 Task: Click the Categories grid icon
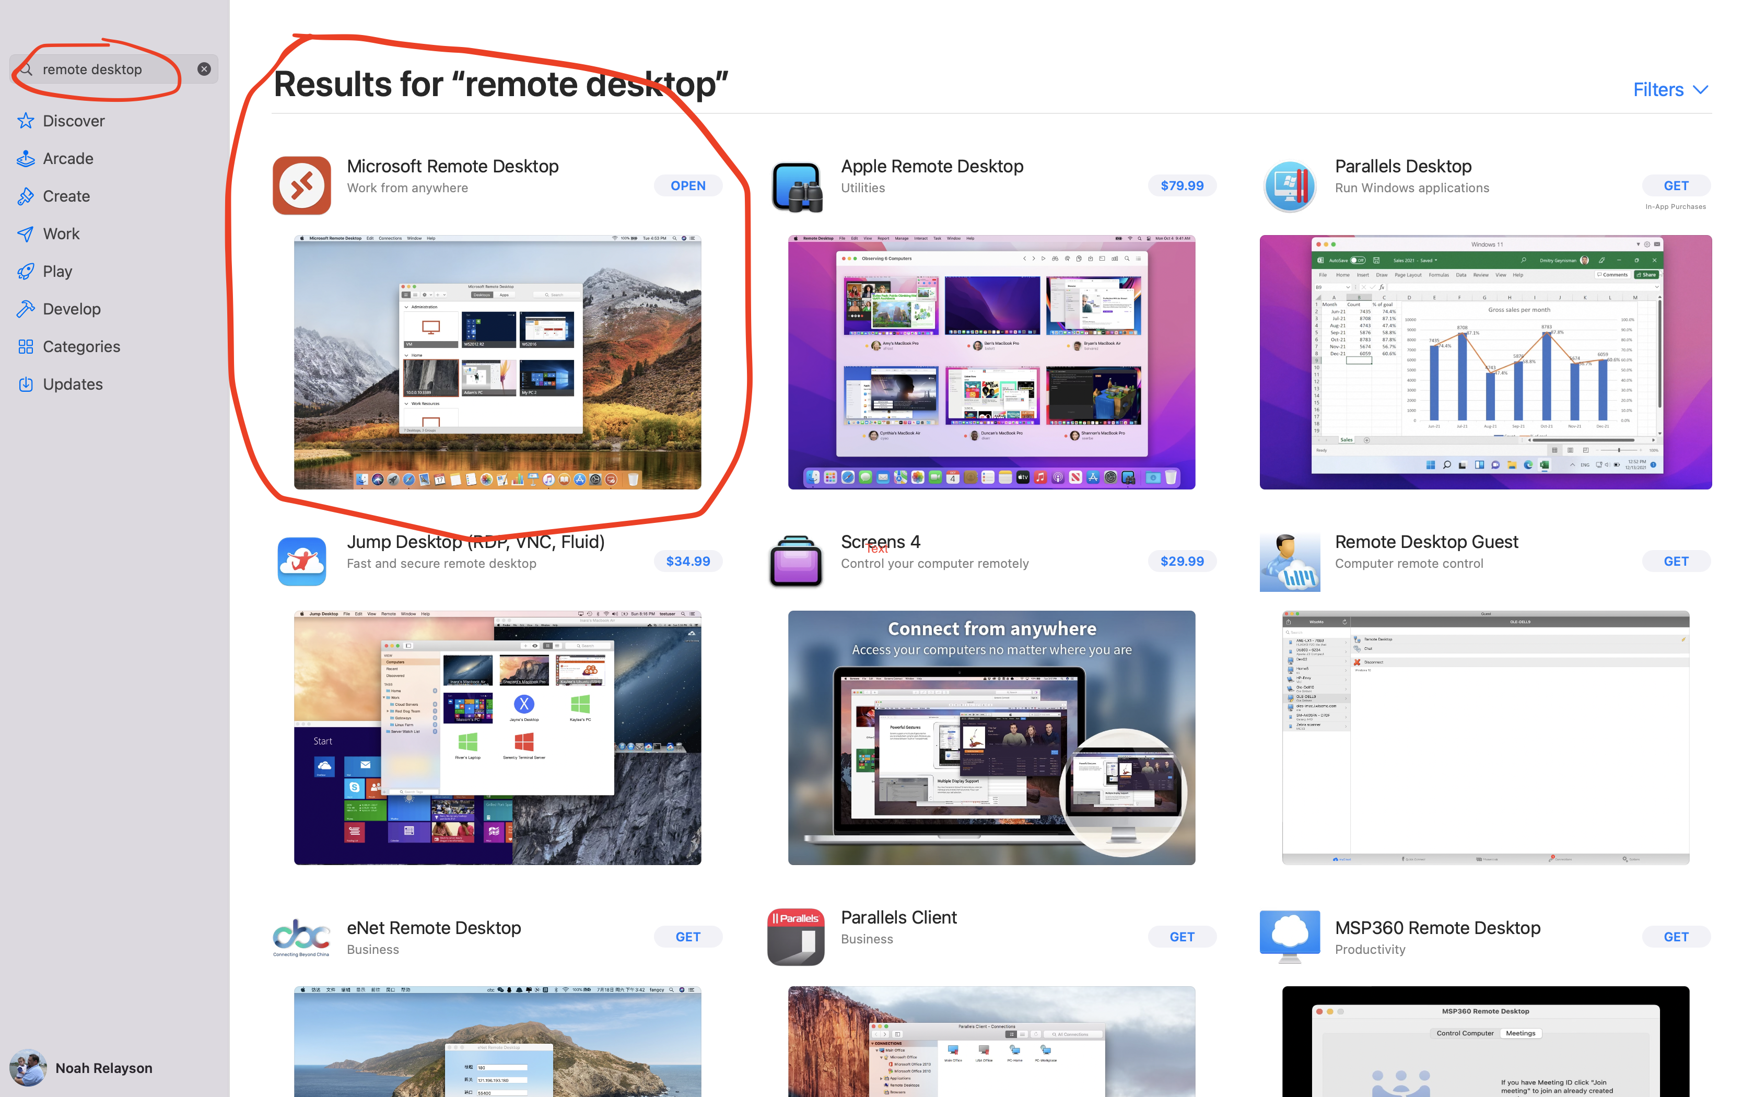(x=26, y=347)
